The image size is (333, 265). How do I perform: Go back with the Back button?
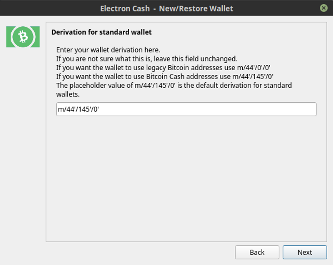tap(257, 252)
